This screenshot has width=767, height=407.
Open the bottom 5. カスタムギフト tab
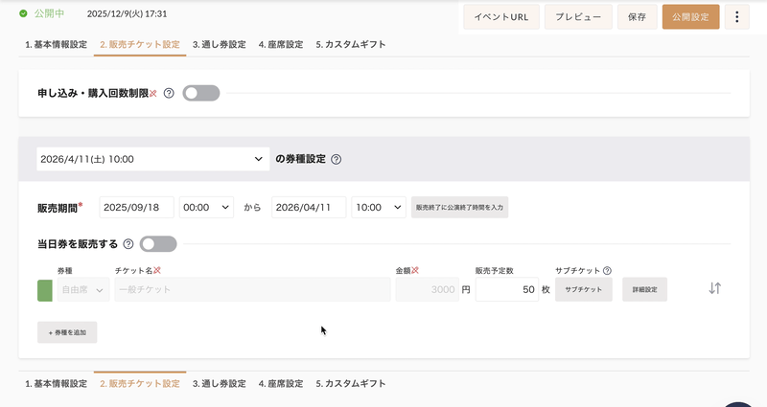coord(350,383)
